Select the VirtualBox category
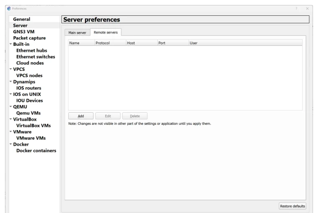The image size is (318, 213). click(x=25, y=119)
